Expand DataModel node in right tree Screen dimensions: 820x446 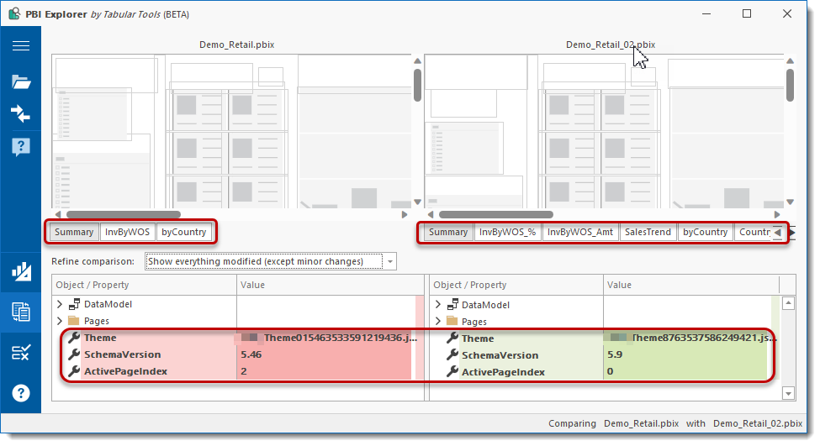(x=438, y=304)
